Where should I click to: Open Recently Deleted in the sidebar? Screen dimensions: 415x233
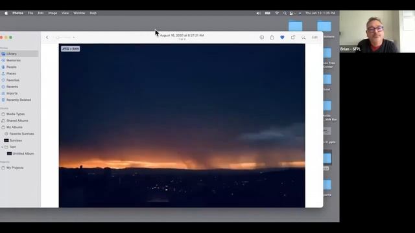pos(19,100)
